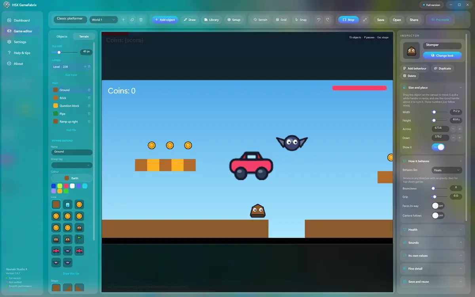Expand the canvas to fullscreen
This screenshot has width=475, height=297.
tap(365, 19)
